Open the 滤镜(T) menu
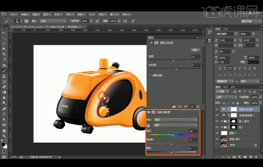The image size is (263, 167). click(81, 14)
